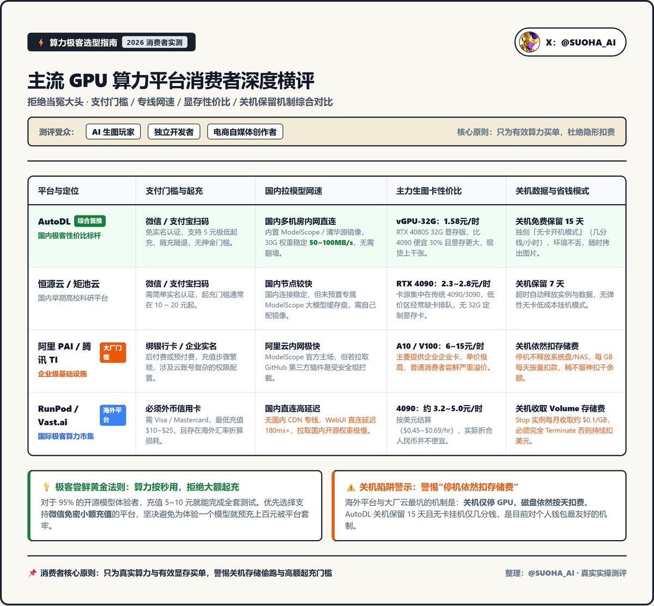The image size is (654, 606).
Task: Click the lightbulb icon in the green tip box
Action: tap(46, 487)
